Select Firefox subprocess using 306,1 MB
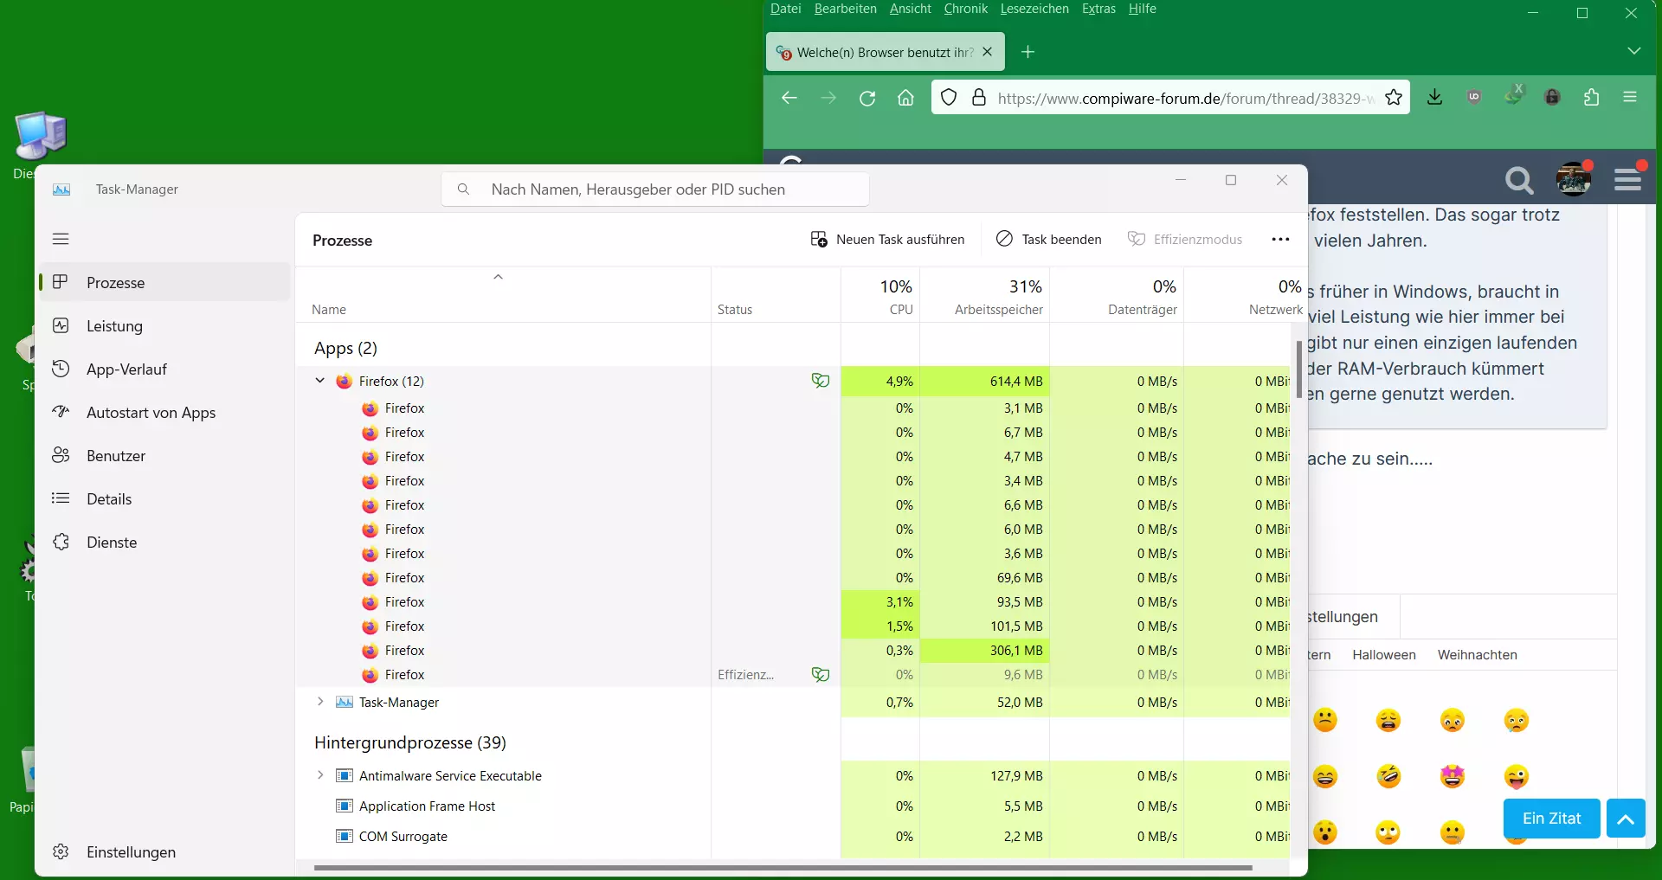This screenshot has width=1662, height=880. [x=792, y=650]
